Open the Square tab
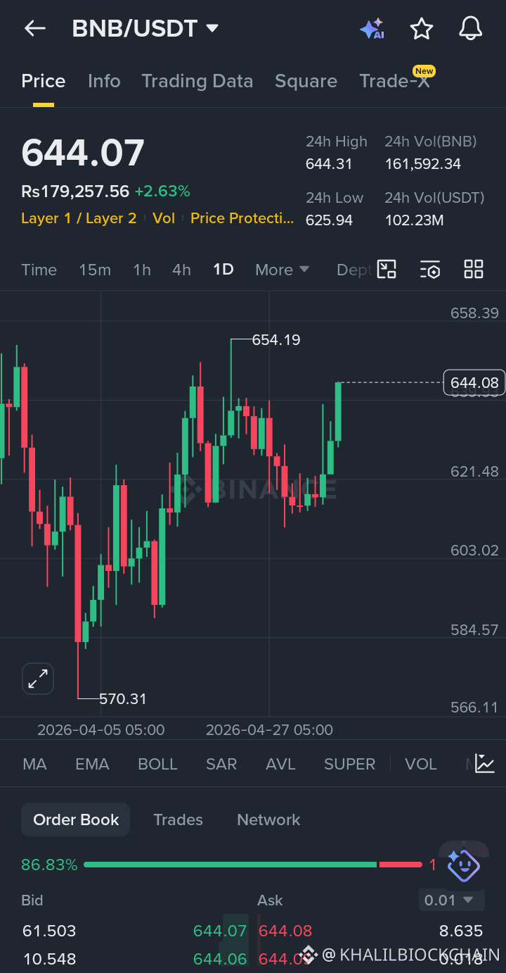This screenshot has width=506, height=973. [306, 81]
